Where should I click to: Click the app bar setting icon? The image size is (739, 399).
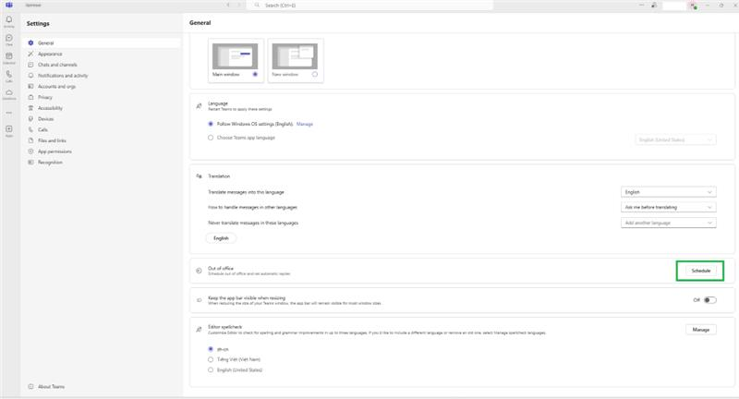[199, 300]
